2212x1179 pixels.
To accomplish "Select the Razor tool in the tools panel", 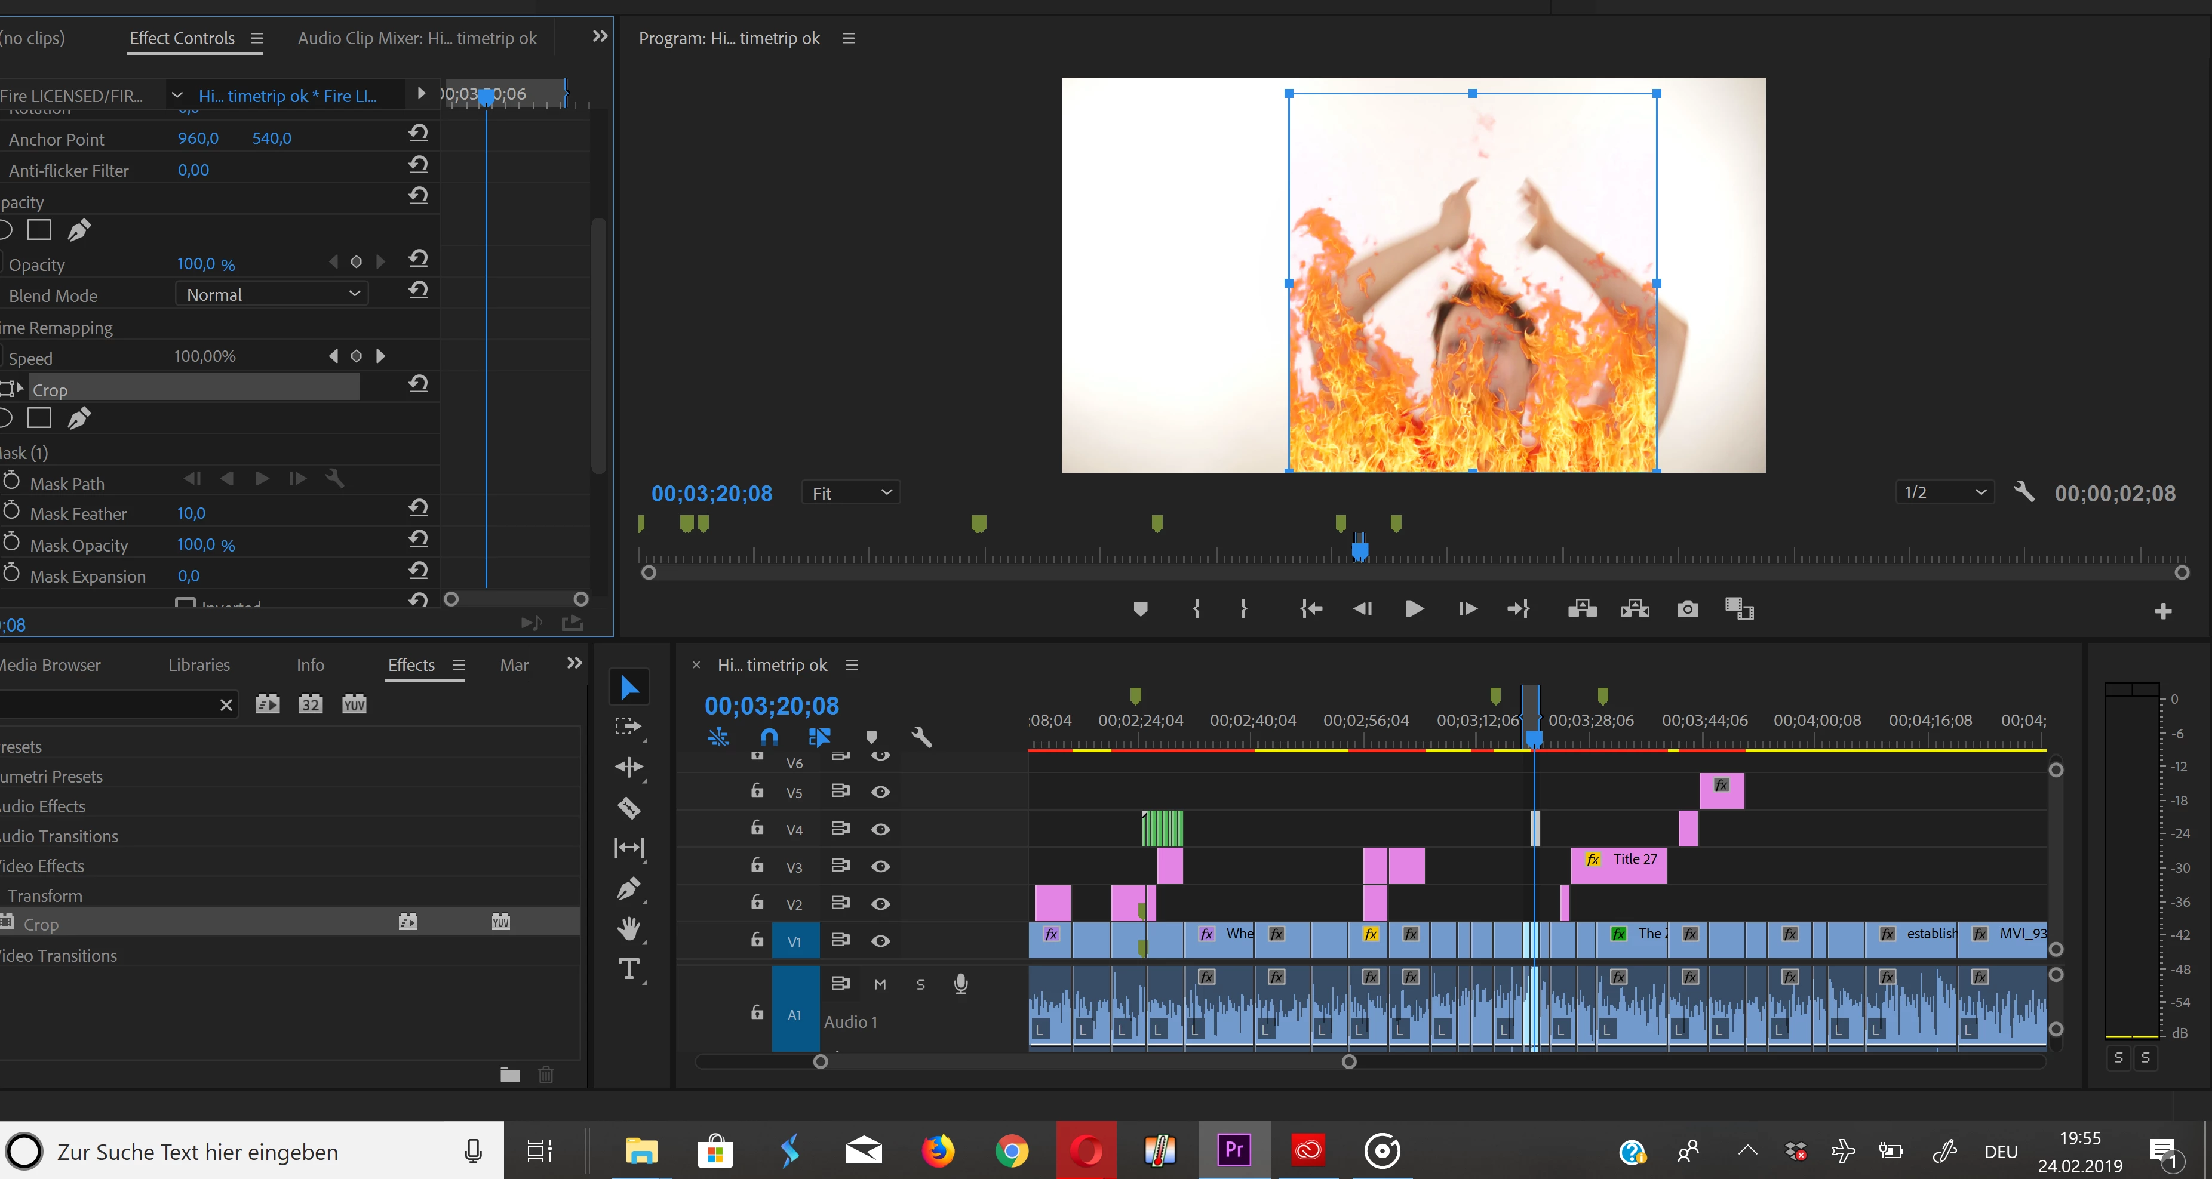I will click(x=629, y=808).
